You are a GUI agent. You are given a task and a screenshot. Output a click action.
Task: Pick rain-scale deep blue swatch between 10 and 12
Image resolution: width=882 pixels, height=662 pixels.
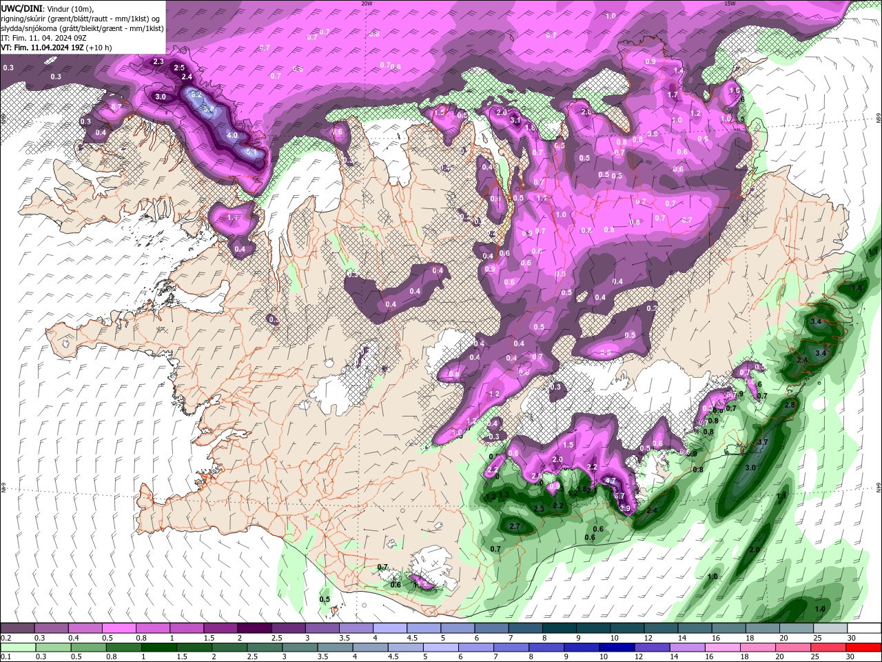tap(617, 648)
